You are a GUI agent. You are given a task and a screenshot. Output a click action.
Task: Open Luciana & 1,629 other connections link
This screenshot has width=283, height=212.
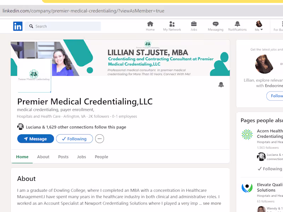coord(76,127)
